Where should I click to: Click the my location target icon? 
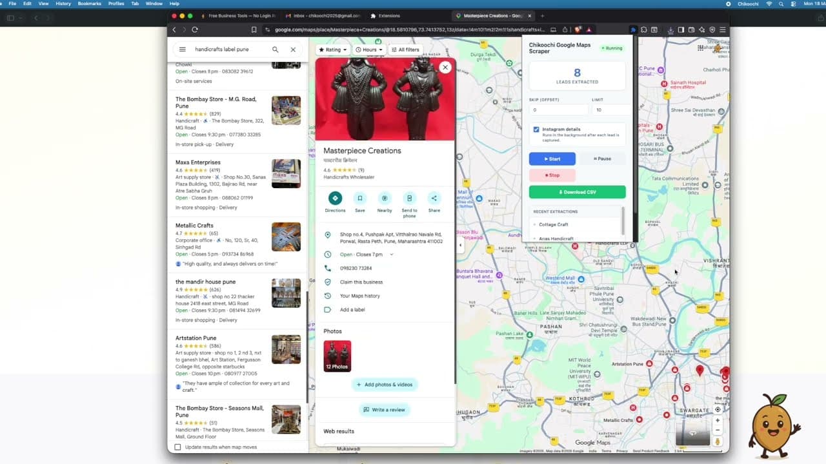pyautogui.click(x=718, y=409)
